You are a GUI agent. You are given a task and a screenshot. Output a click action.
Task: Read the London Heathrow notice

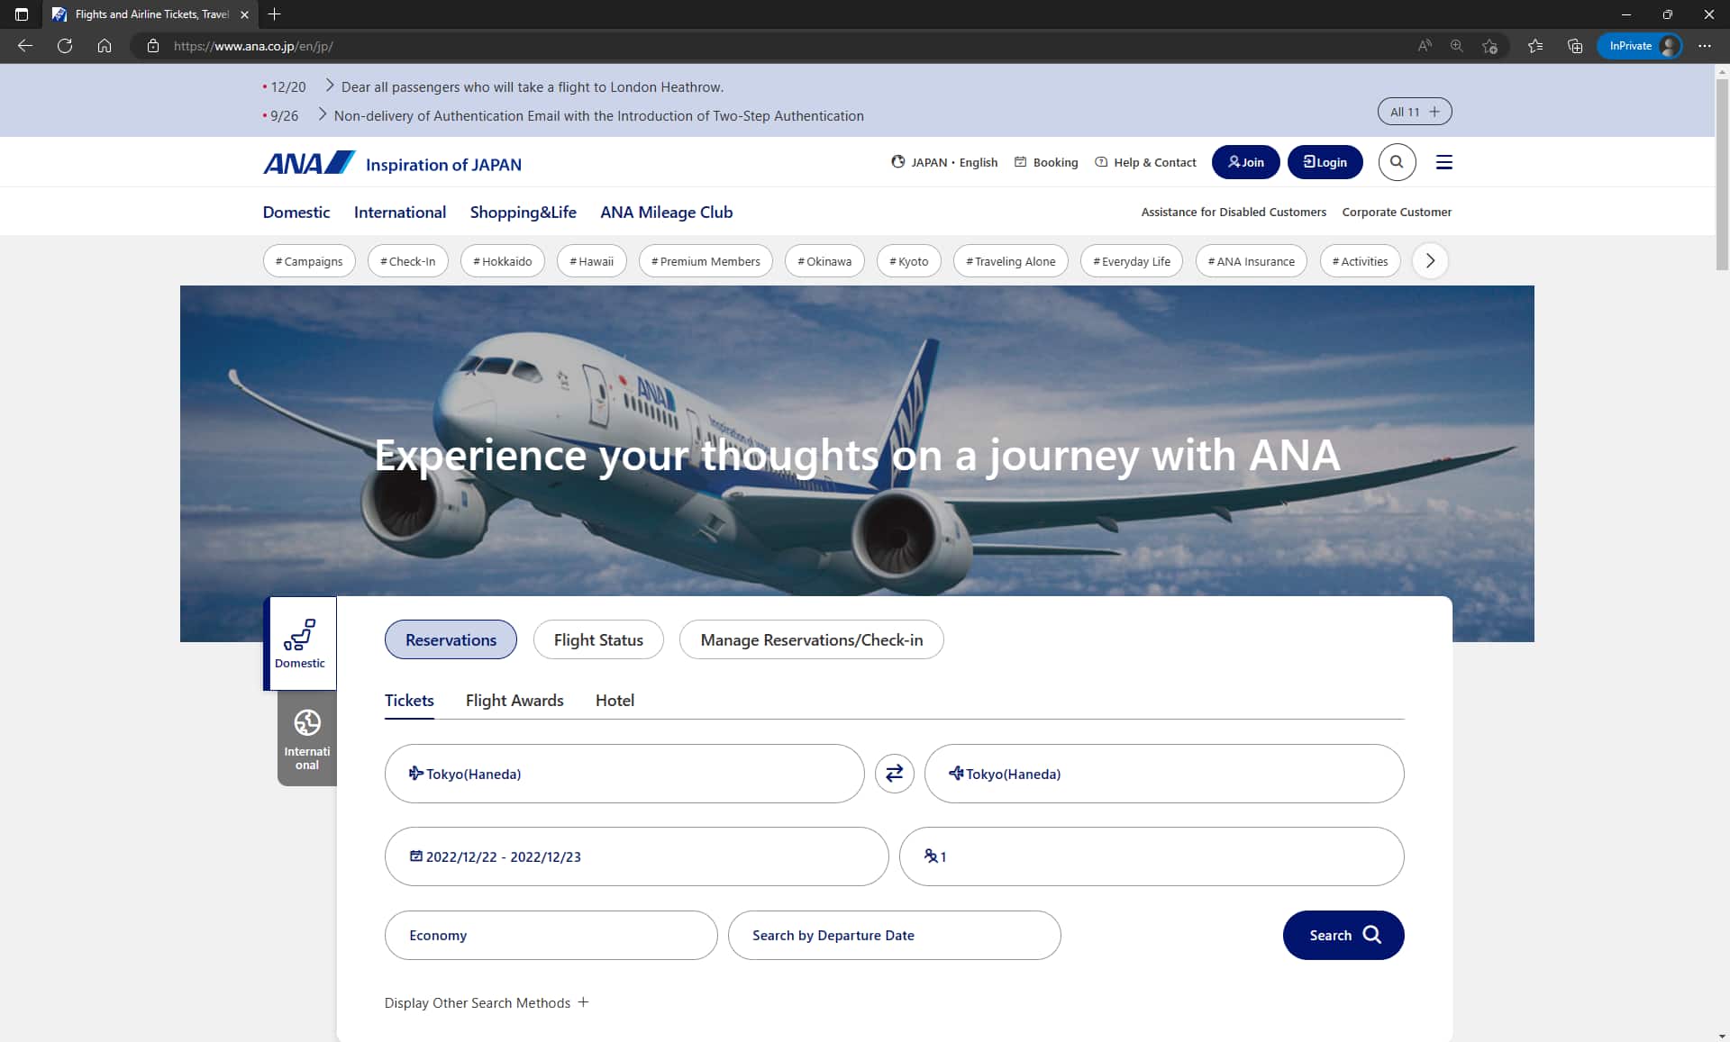coord(532,86)
